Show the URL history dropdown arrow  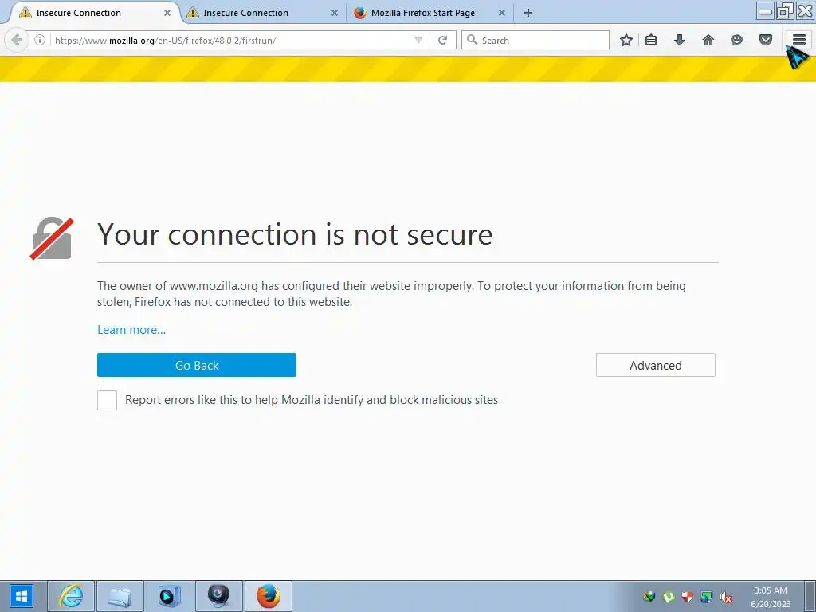[418, 40]
